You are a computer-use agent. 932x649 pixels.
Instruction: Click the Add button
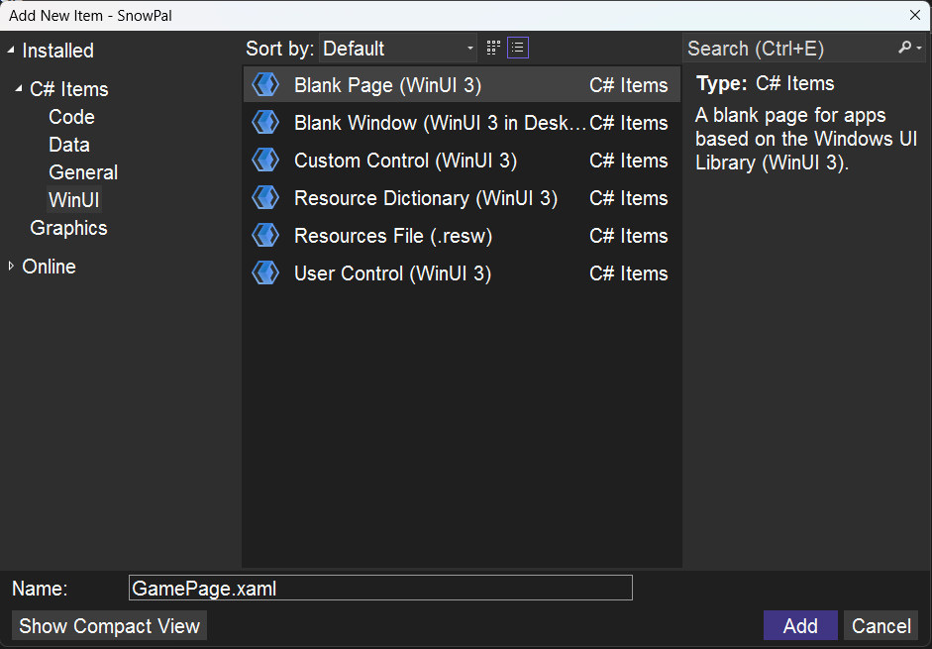[800, 626]
